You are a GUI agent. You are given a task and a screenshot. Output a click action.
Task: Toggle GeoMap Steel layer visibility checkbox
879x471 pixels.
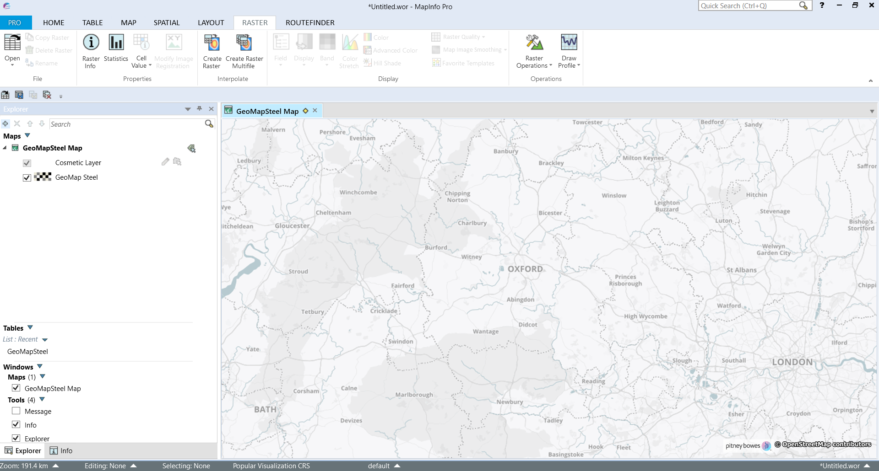pos(27,177)
